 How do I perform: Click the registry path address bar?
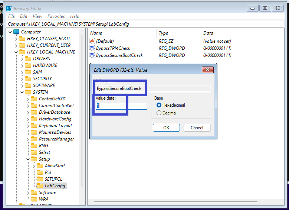145,24
